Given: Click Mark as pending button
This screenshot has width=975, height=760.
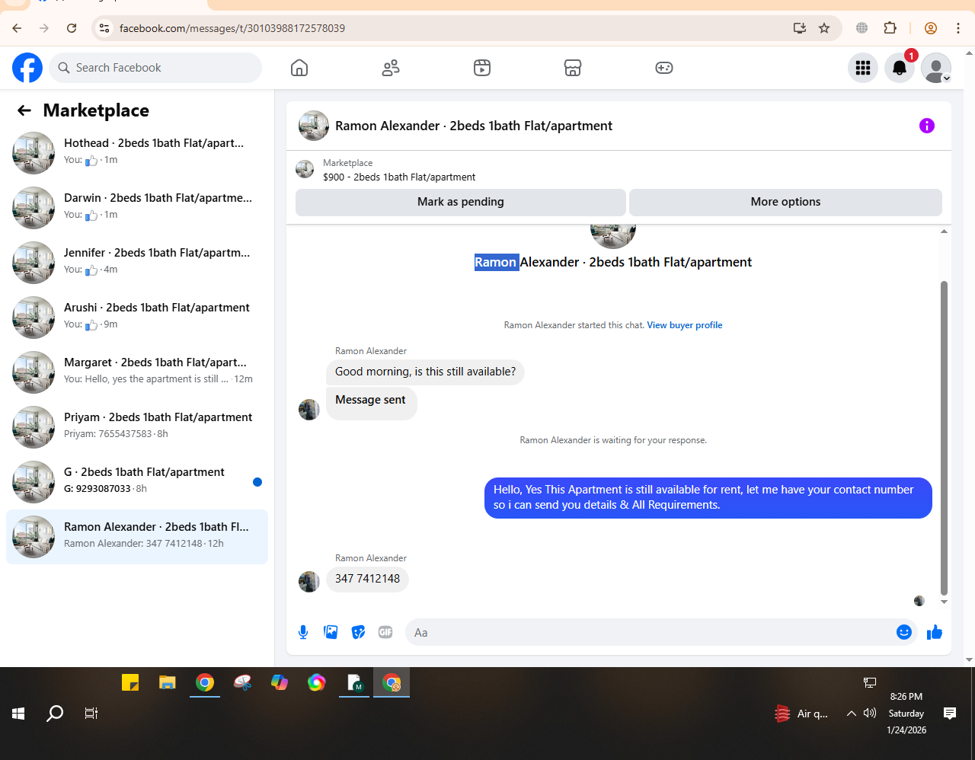Looking at the screenshot, I should coord(460,202).
